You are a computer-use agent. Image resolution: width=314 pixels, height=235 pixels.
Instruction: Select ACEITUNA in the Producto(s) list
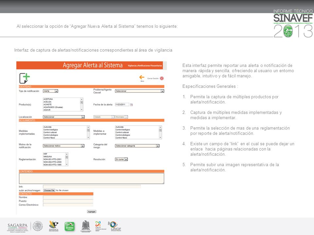click(x=48, y=99)
